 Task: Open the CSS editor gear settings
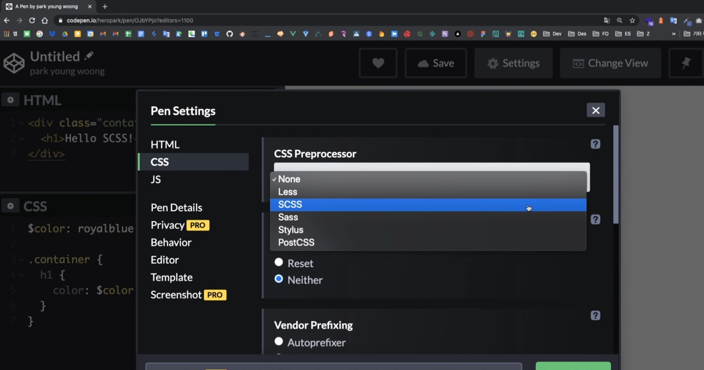pos(11,206)
